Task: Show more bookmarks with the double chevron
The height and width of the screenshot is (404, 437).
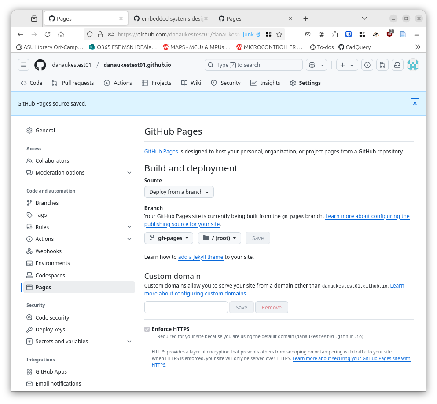Action: point(418,47)
